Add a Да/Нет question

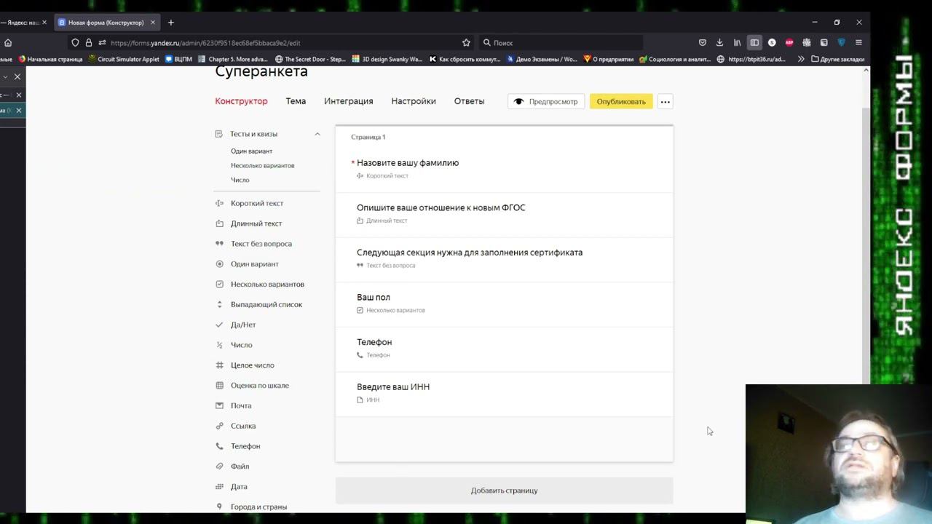pyautogui.click(x=243, y=325)
